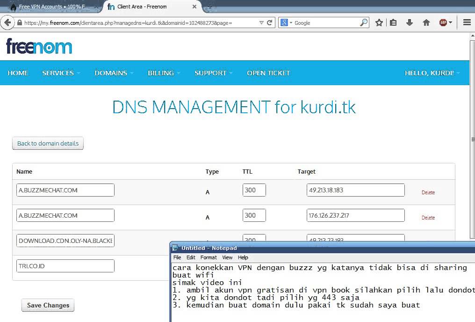
Task: Select the Client Area - Freenom tab
Action: [x=151, y=7]
